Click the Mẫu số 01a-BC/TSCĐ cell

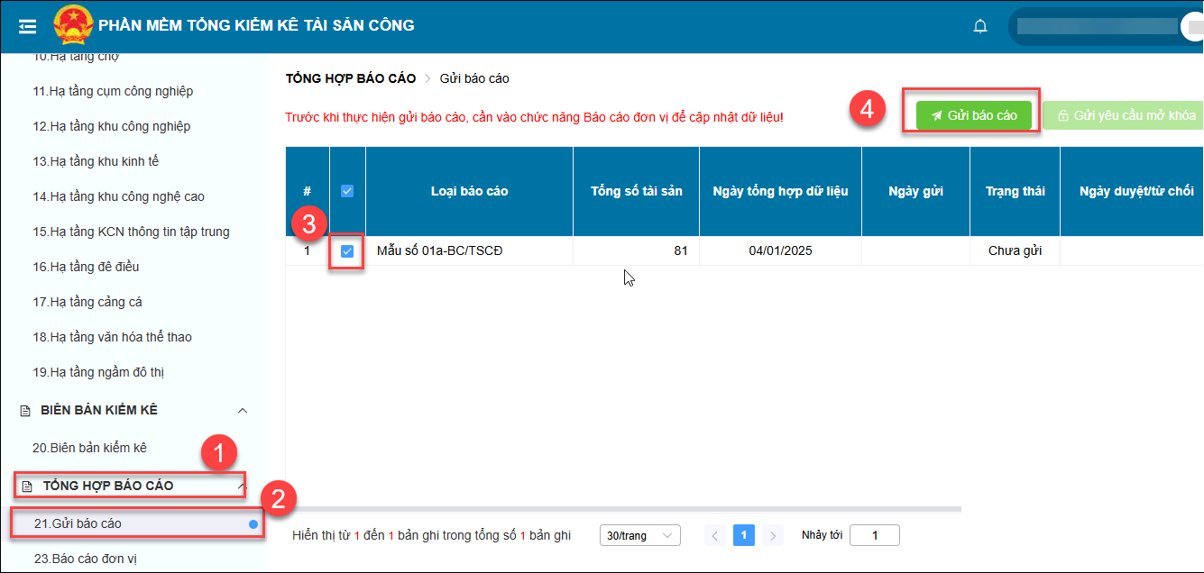pos(469,250)
